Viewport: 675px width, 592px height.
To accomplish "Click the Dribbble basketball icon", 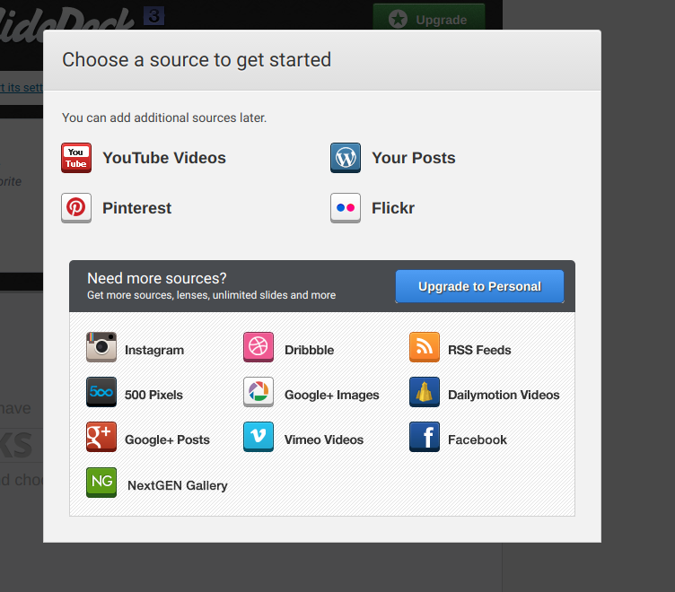I will [259, 347].
